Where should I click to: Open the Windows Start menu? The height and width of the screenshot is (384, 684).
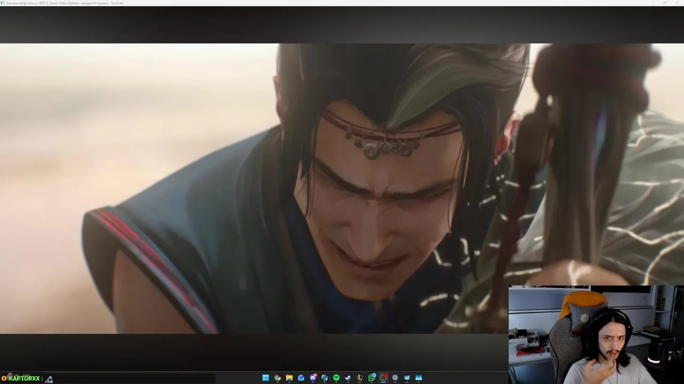coord(266,378)
